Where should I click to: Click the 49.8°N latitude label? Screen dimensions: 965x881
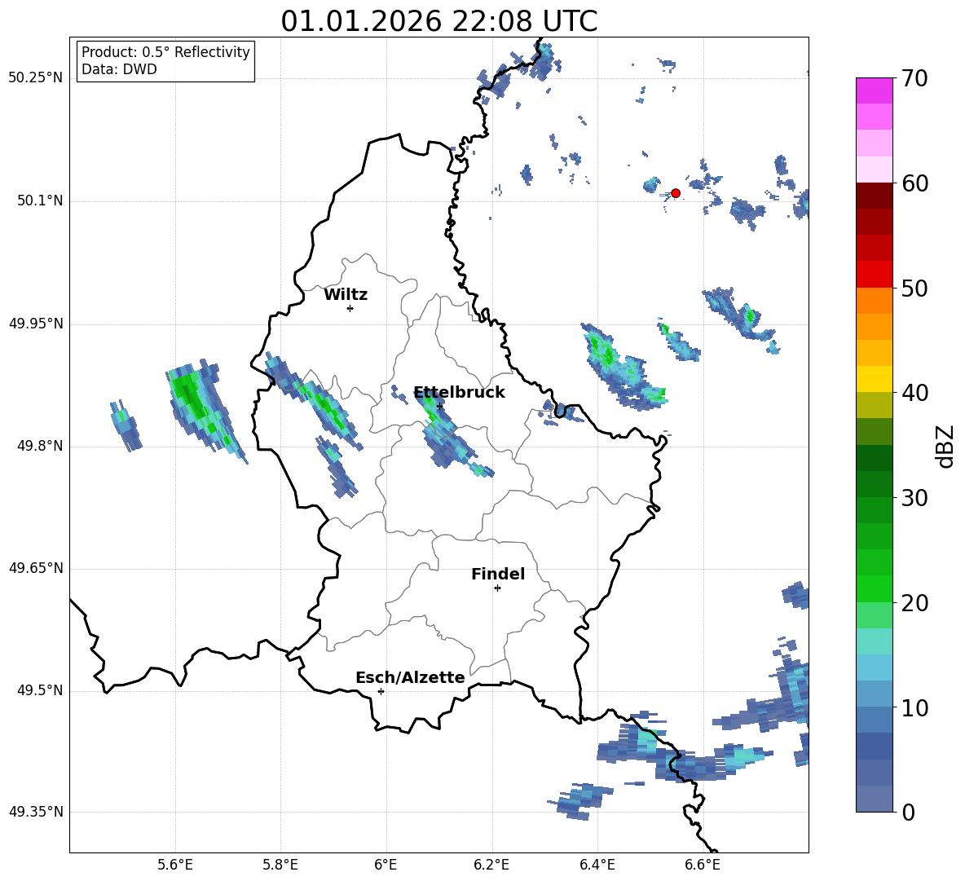click(x=40, y=446)
